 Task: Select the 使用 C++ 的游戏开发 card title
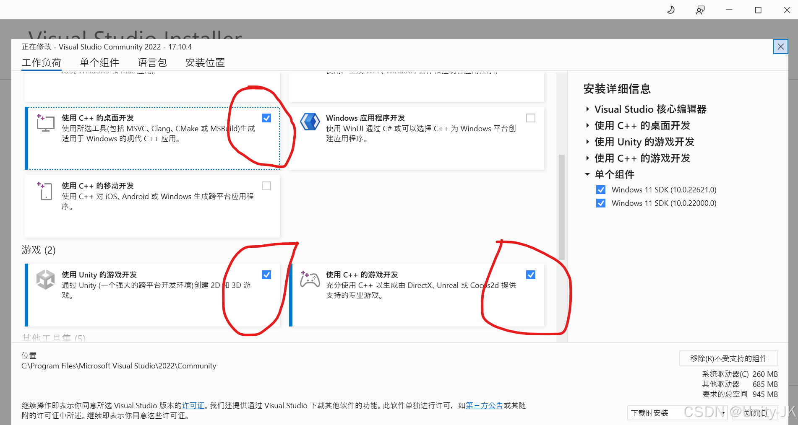coord(362,275)
